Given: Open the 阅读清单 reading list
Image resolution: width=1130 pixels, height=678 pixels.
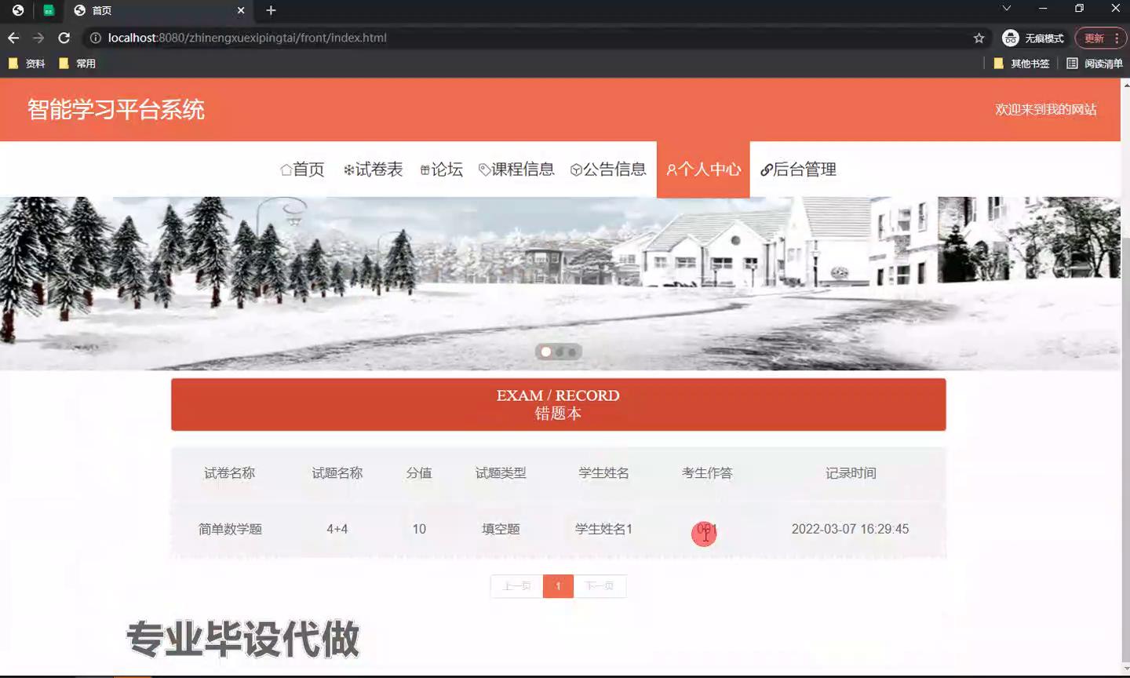Looking at the screenshot, I should (x=1095, y=64).
